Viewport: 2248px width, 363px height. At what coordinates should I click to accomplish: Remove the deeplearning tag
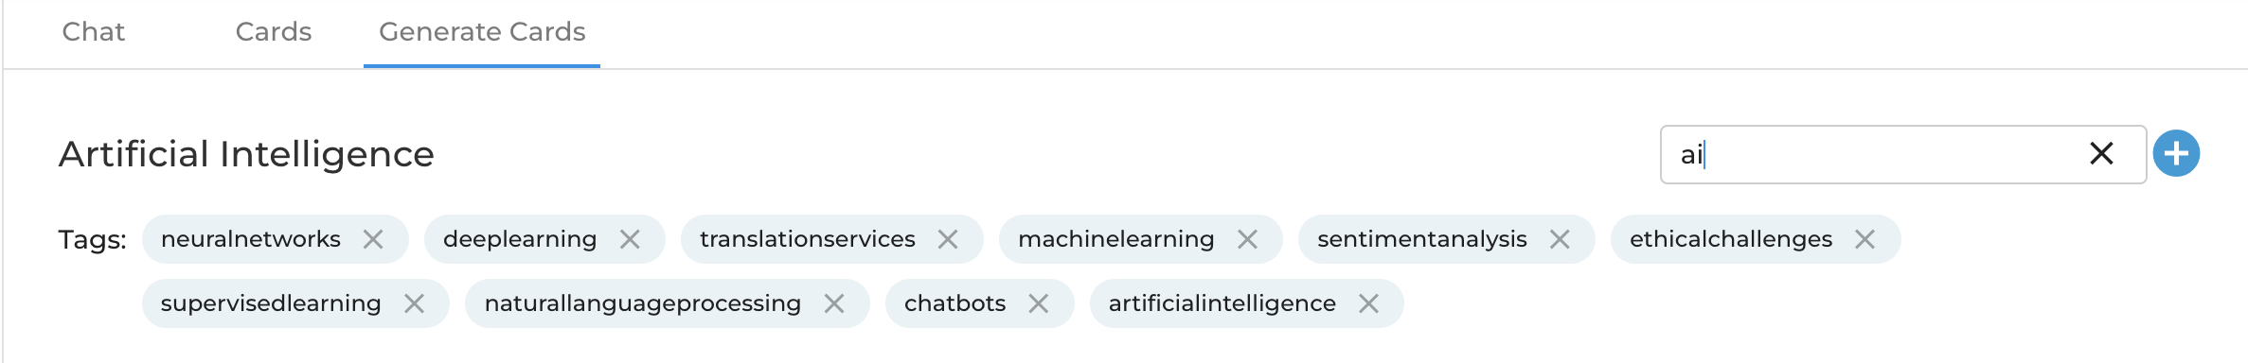pyautogui.click(x=630, y=239)
